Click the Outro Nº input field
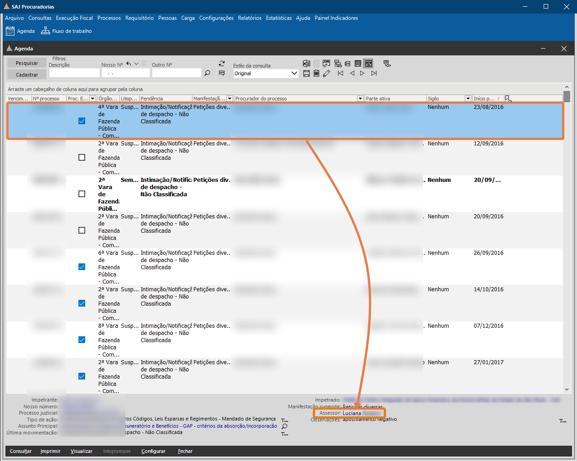Screen dimensions: 577x461 pyautogui.click(x=176, y=73)
